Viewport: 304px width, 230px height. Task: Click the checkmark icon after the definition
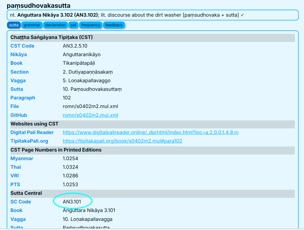pyautogui.click(x=242, y=15)
